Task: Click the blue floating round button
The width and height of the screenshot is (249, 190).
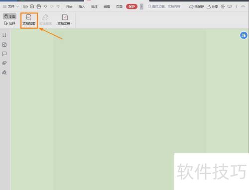Action: [244, 35]
